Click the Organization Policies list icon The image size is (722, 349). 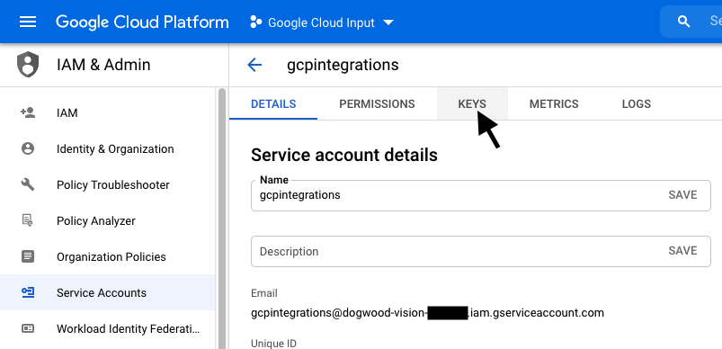click(x=28, y=256)
